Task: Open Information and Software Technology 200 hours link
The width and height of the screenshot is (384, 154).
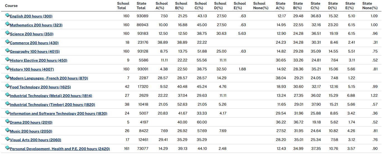Action: [59, 113]
